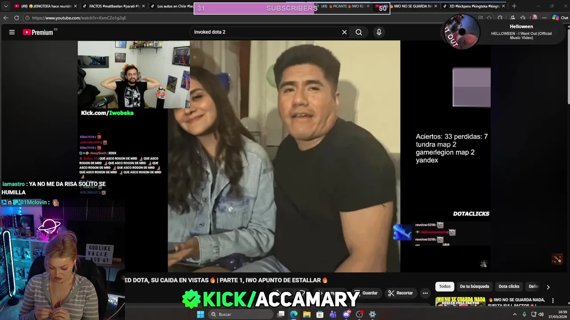Click the Helloween album art thumbnail

coord(462,32)
